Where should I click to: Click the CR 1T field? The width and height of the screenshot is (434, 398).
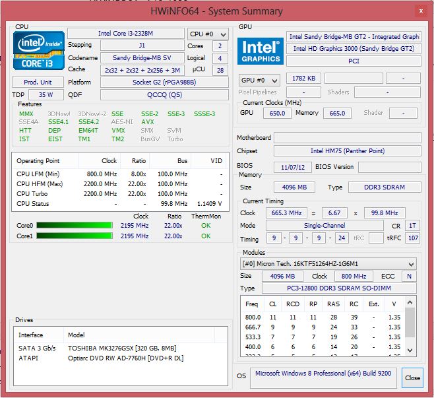tap(412, 226)
